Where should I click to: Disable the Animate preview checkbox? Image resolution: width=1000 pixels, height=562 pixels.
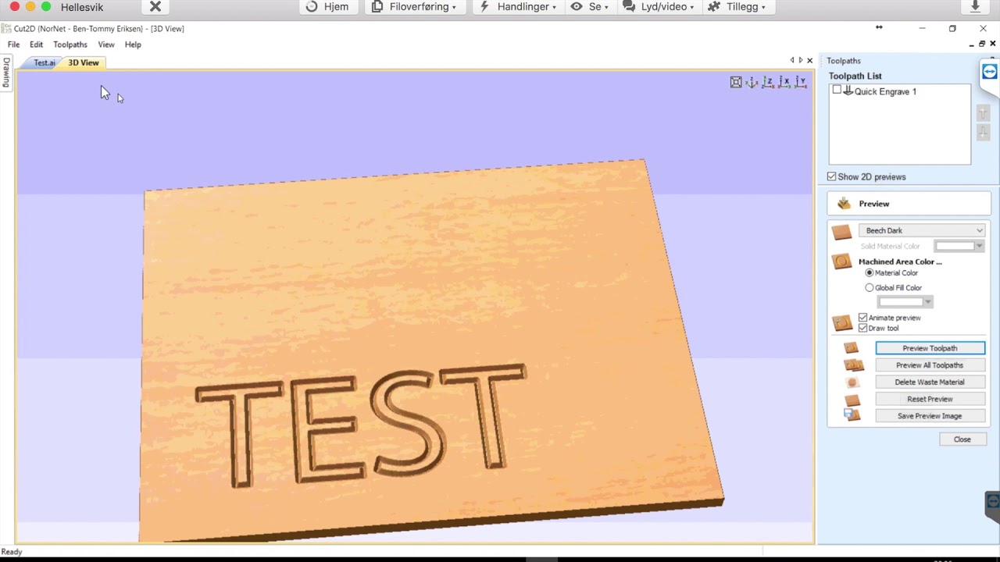point(863,318)
